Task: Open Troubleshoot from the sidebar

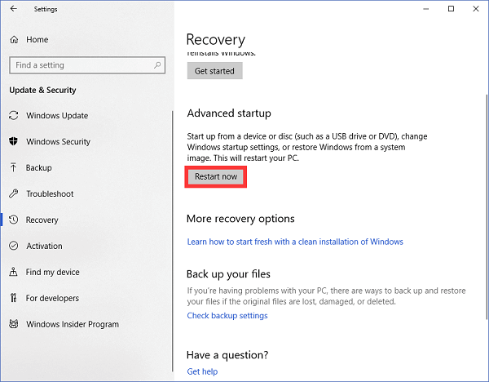Action: click(x=50, y=194)
